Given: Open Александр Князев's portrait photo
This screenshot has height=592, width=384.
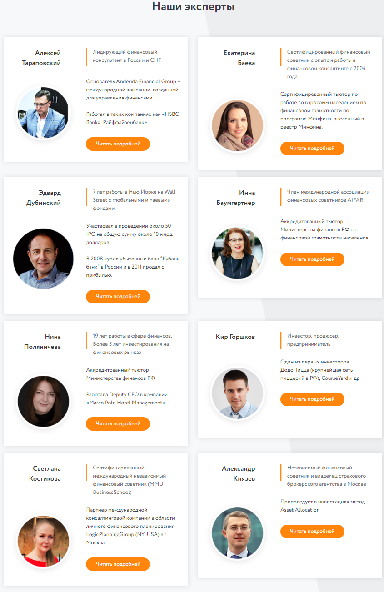Looking at the screenshot, I should pos(238,533).
